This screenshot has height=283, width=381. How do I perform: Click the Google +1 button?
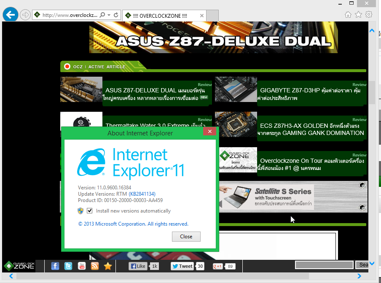pos(217,266)
